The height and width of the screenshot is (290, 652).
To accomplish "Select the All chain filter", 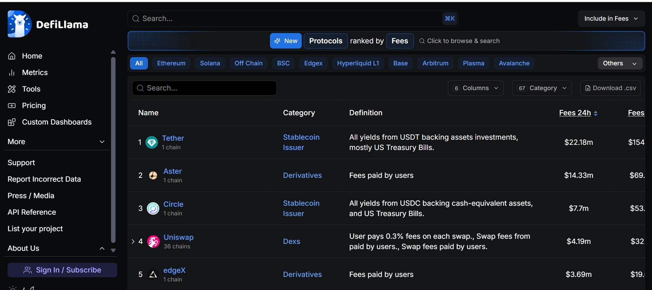I will tap(139, 63).
